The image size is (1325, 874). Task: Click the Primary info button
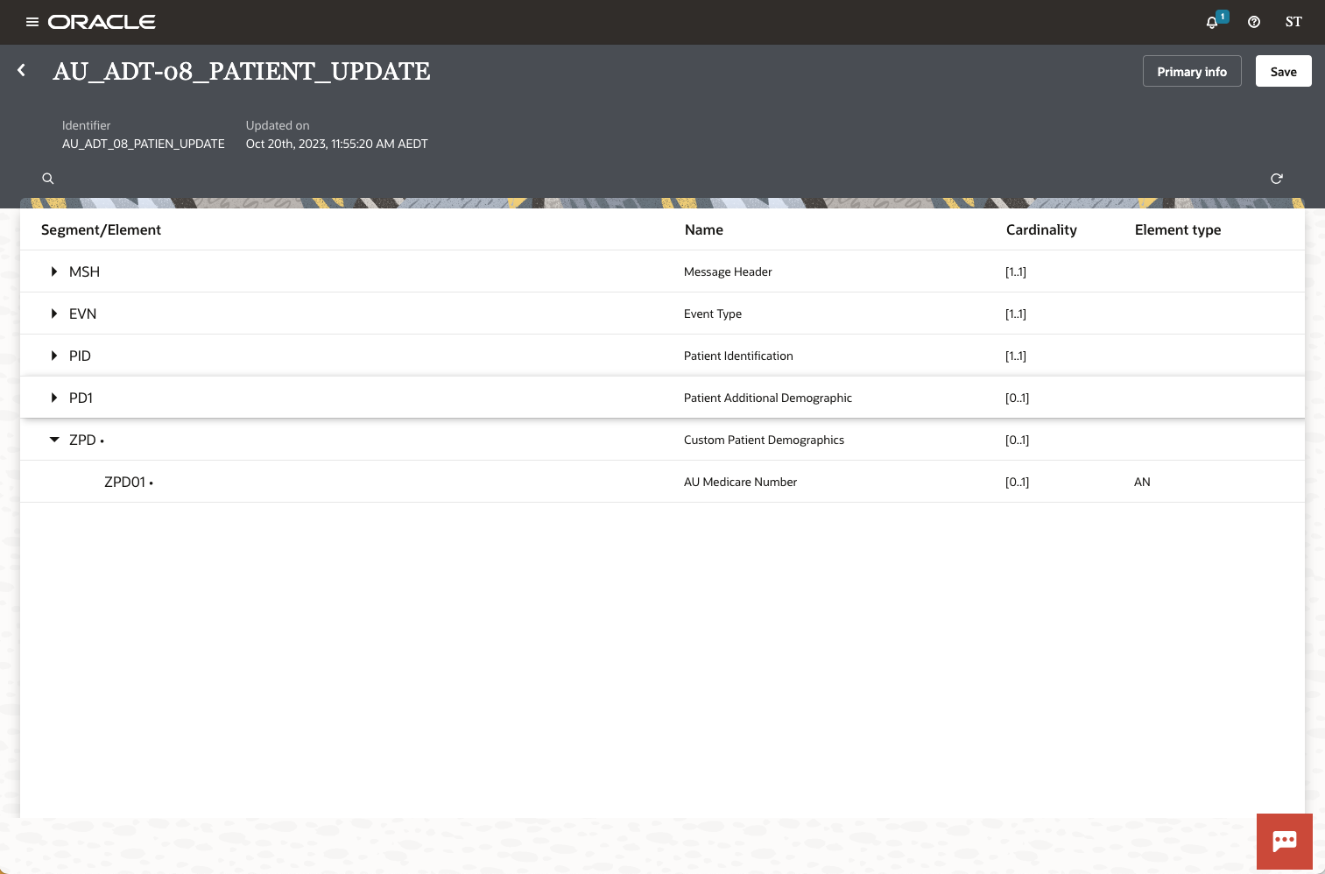(x=1192, y=71)
